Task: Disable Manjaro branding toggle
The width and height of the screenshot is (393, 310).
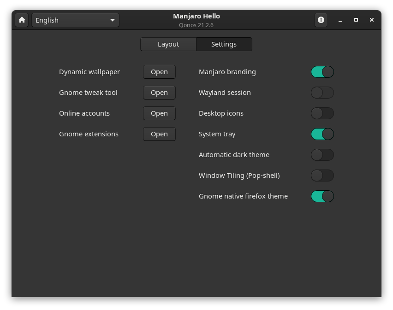Action: point(322,72)
